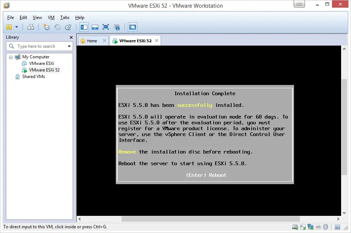The height and width of the screenshot is (233, 351).
Task: Switch to the VMware ESXi 52 tab
Action: (x=135, y=41)
